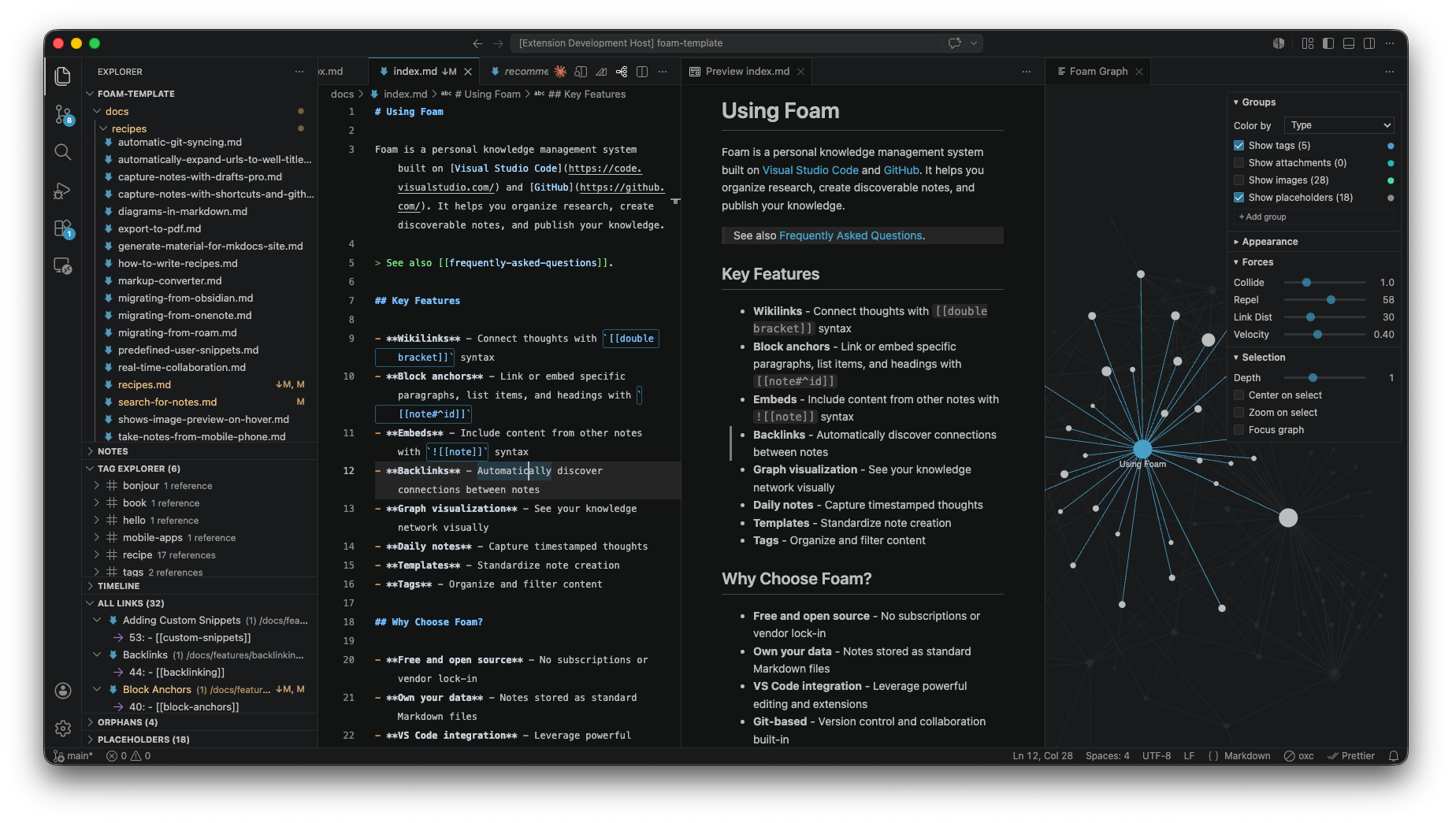Click the go back arrow in title bar
Screen dimensions: 1452x823
[x=477, y=43]
